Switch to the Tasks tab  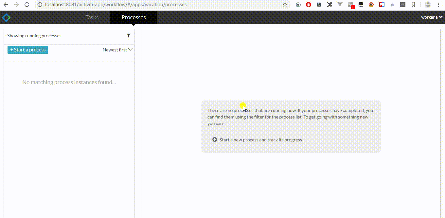[x=92, y=17]
